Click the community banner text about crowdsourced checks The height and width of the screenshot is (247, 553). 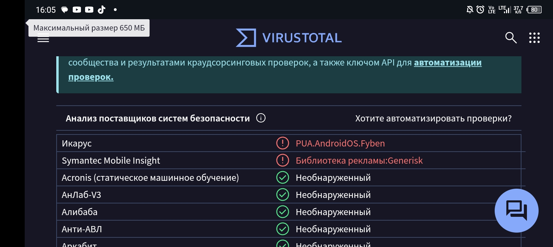pos(240,63)
